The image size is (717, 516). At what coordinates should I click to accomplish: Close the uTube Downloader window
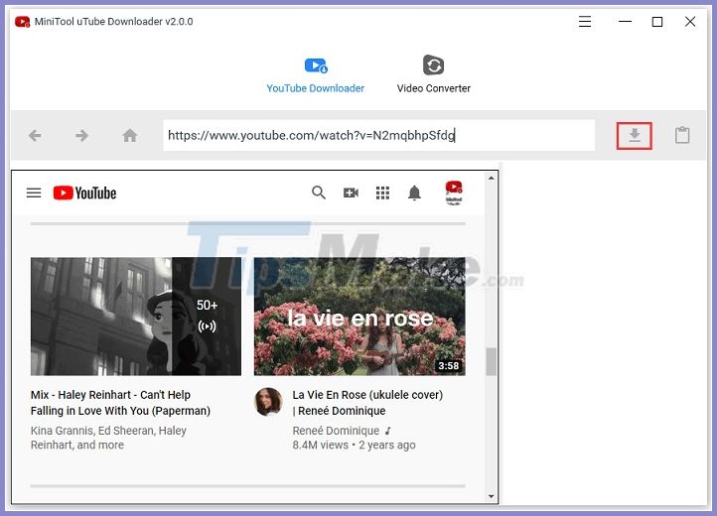click(x=690, y=22)
